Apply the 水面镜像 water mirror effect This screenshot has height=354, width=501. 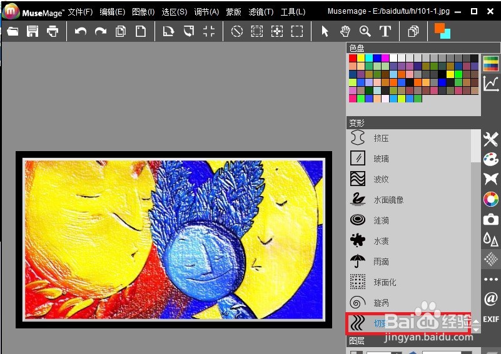tap(408, 200)
